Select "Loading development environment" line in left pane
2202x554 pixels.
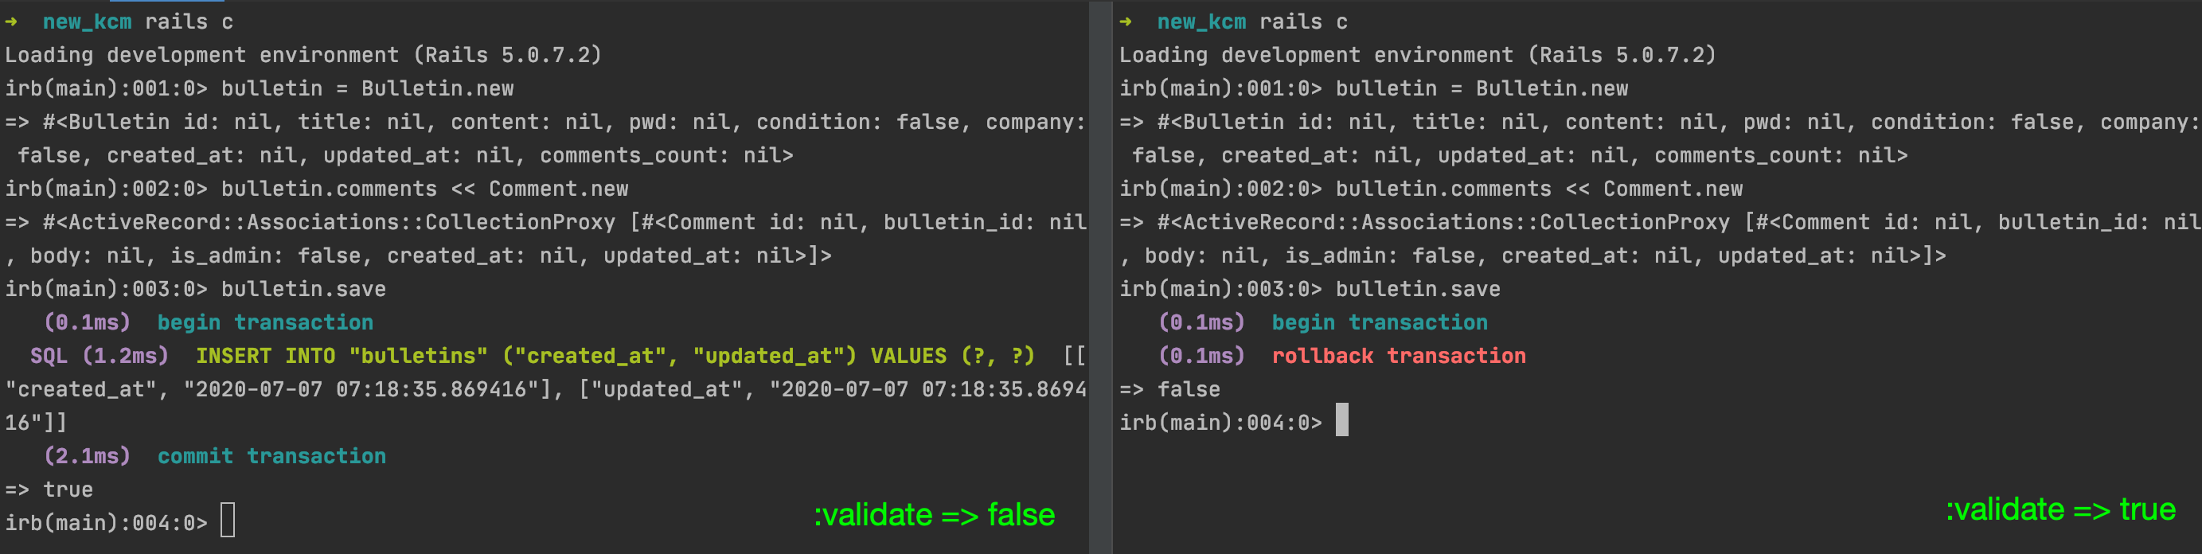tap(303, 55)
